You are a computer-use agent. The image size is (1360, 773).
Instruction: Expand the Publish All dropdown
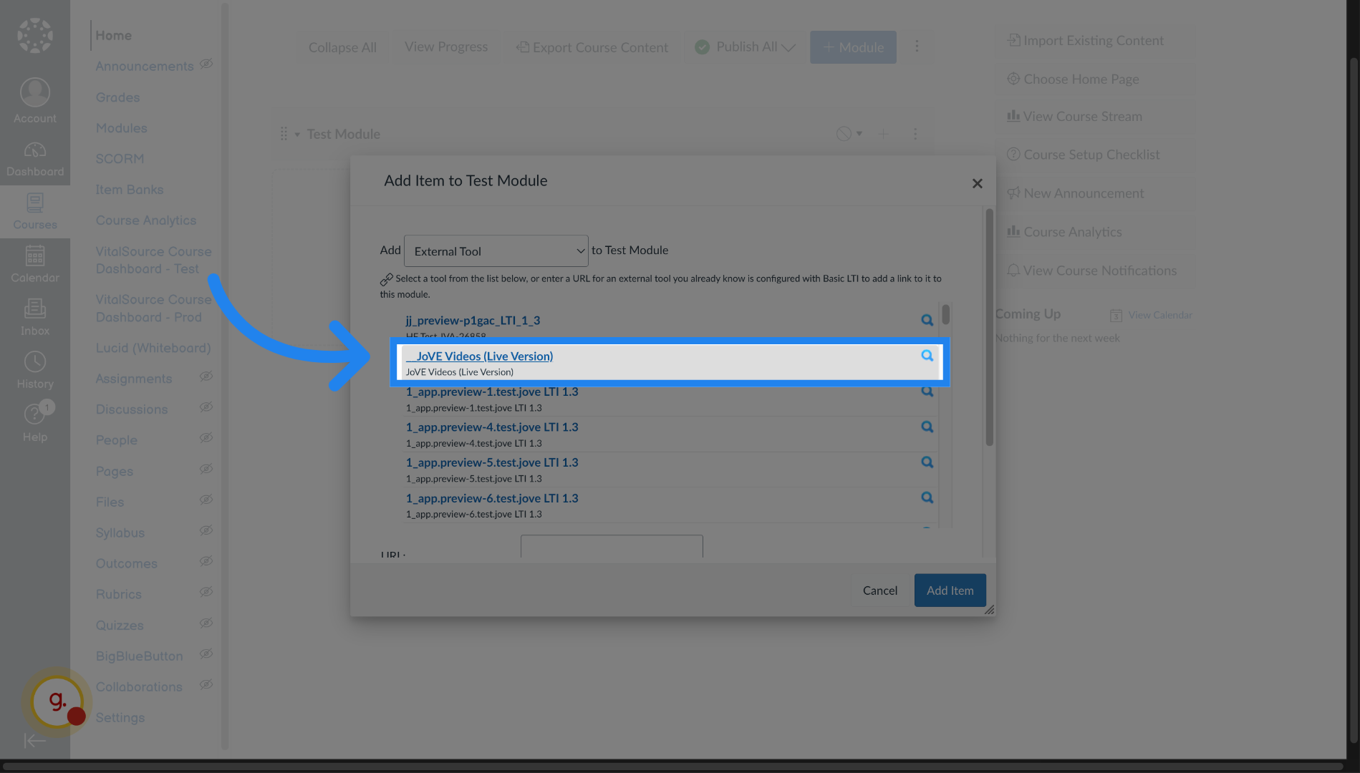788,47
